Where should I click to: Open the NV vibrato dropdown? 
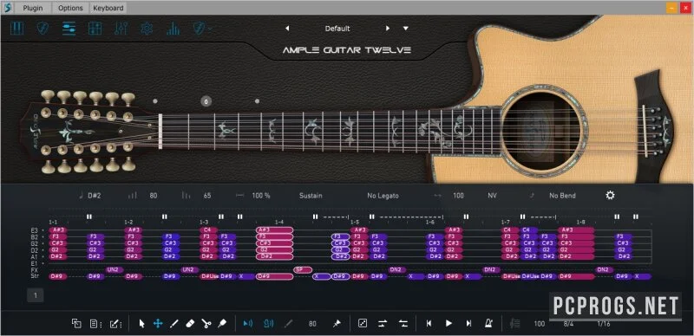[492, 196]
